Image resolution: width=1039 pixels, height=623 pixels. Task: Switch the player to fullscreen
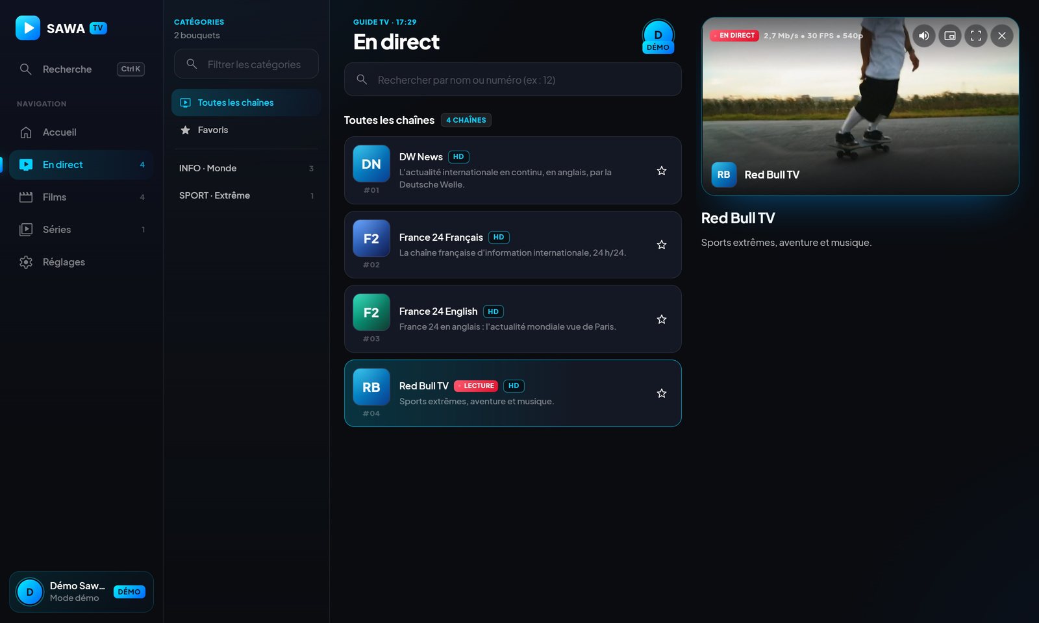976,36
